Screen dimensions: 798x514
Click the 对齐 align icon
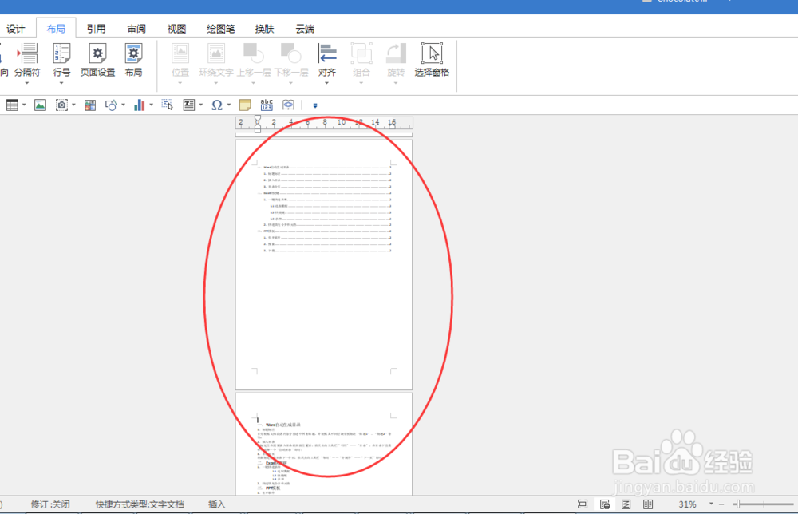[x=326, y=53]
